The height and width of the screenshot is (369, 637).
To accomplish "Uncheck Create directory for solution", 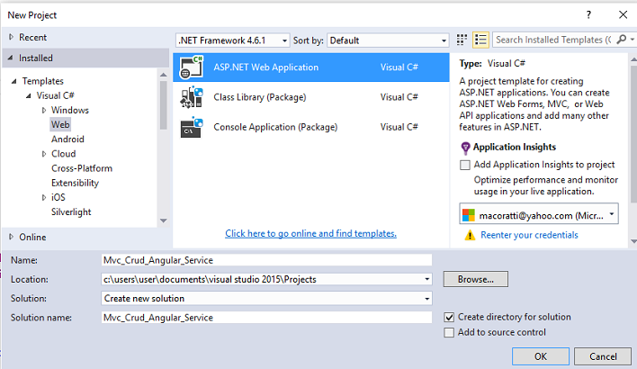I will (449, 317).
